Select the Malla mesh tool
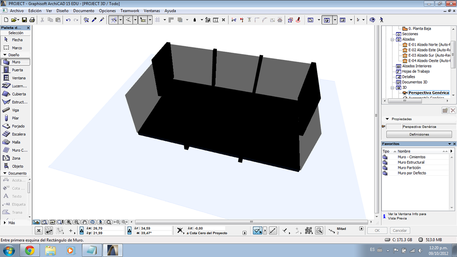 coord(16,142)
